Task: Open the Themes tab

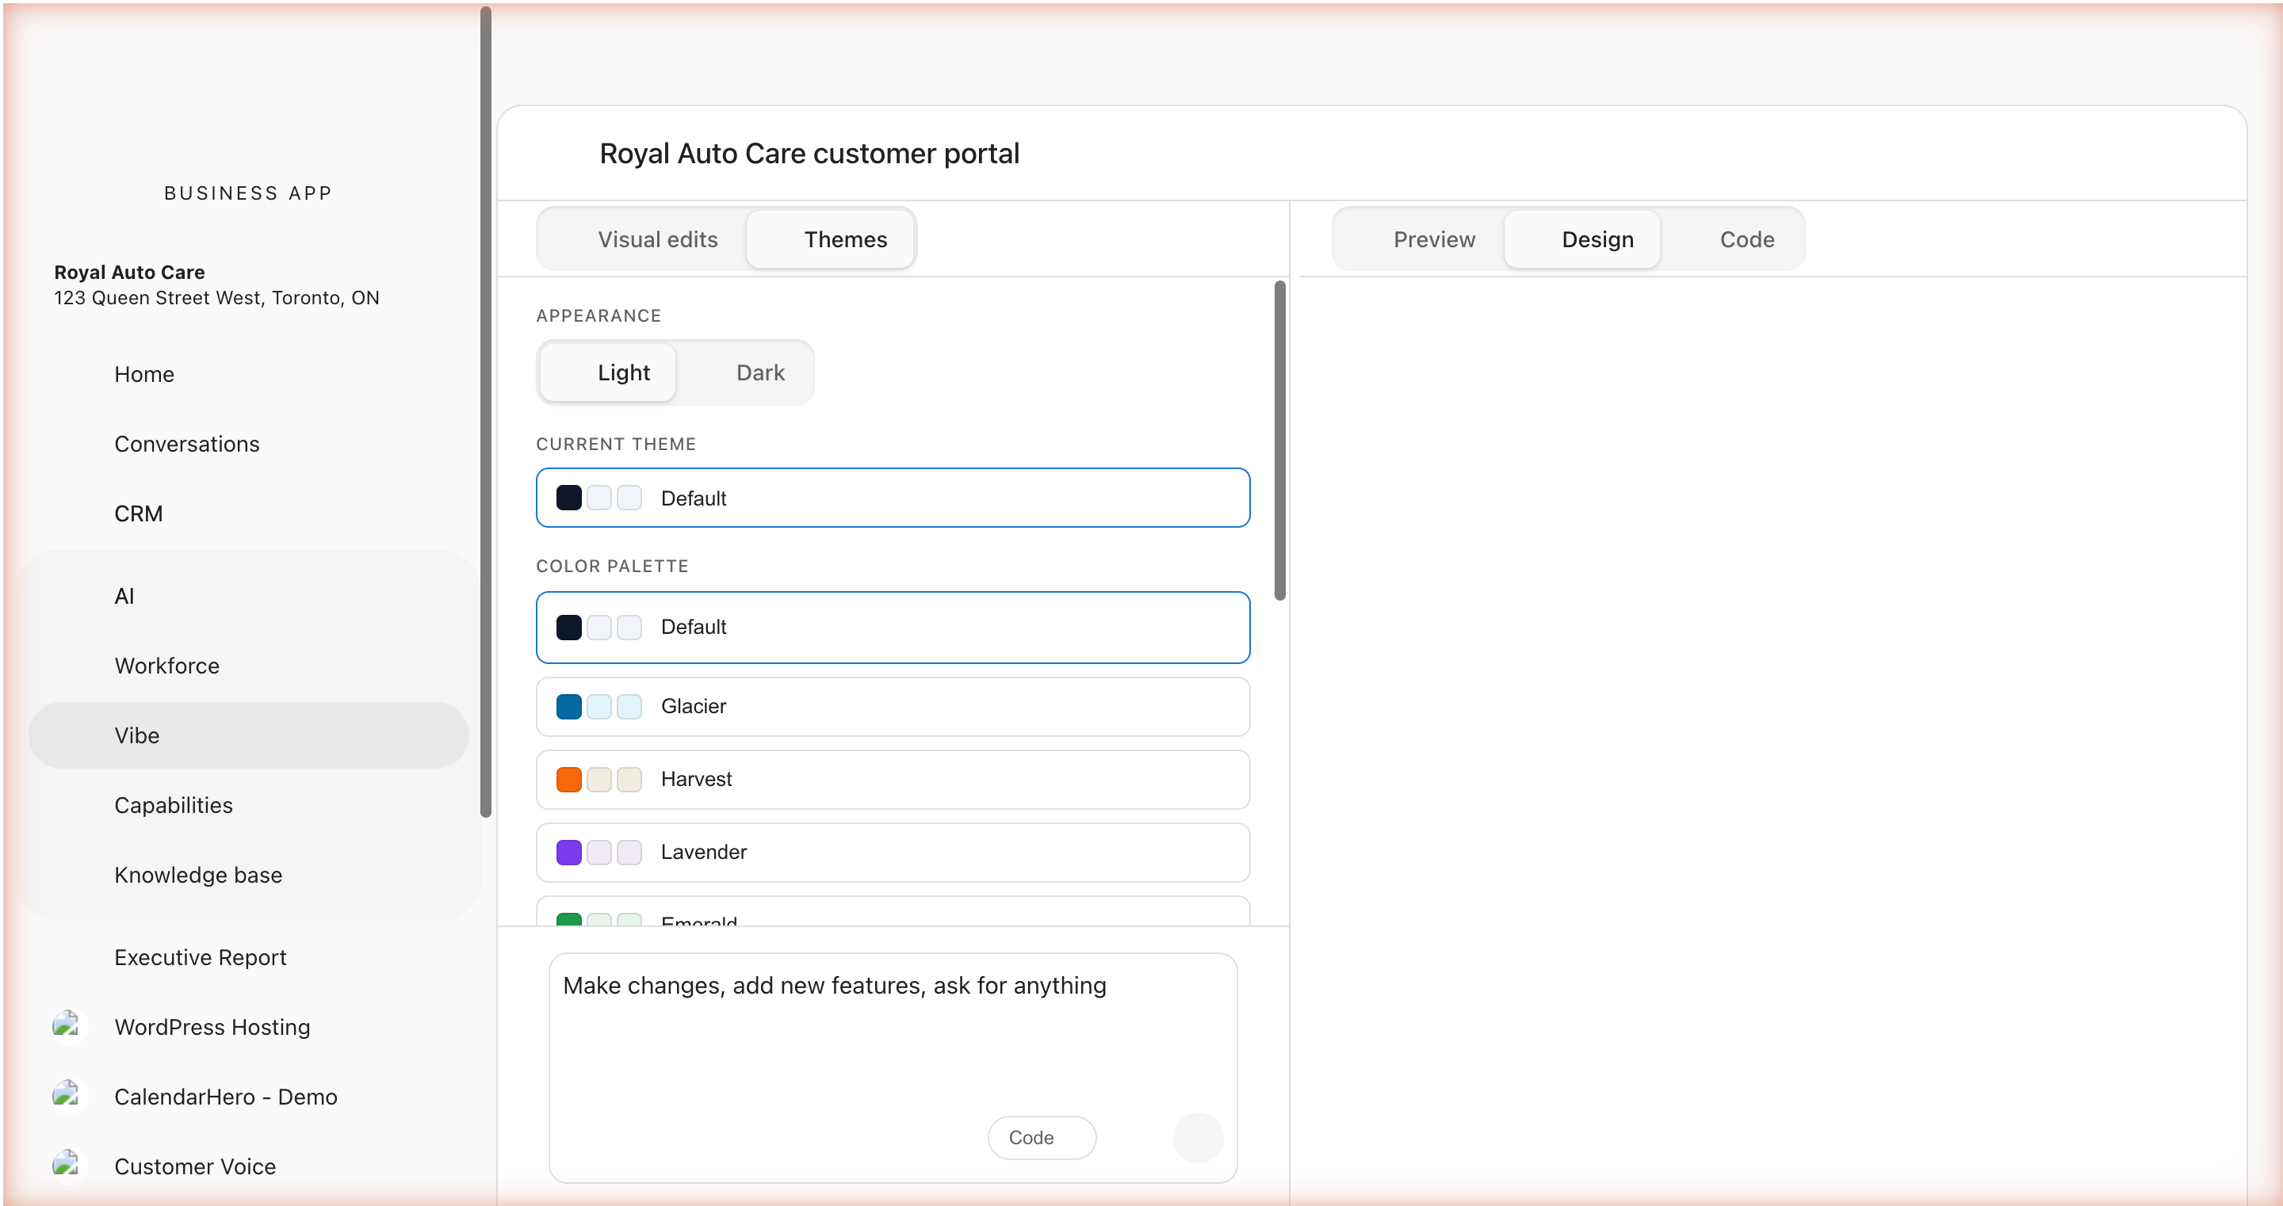Action: tap(844, 239)
